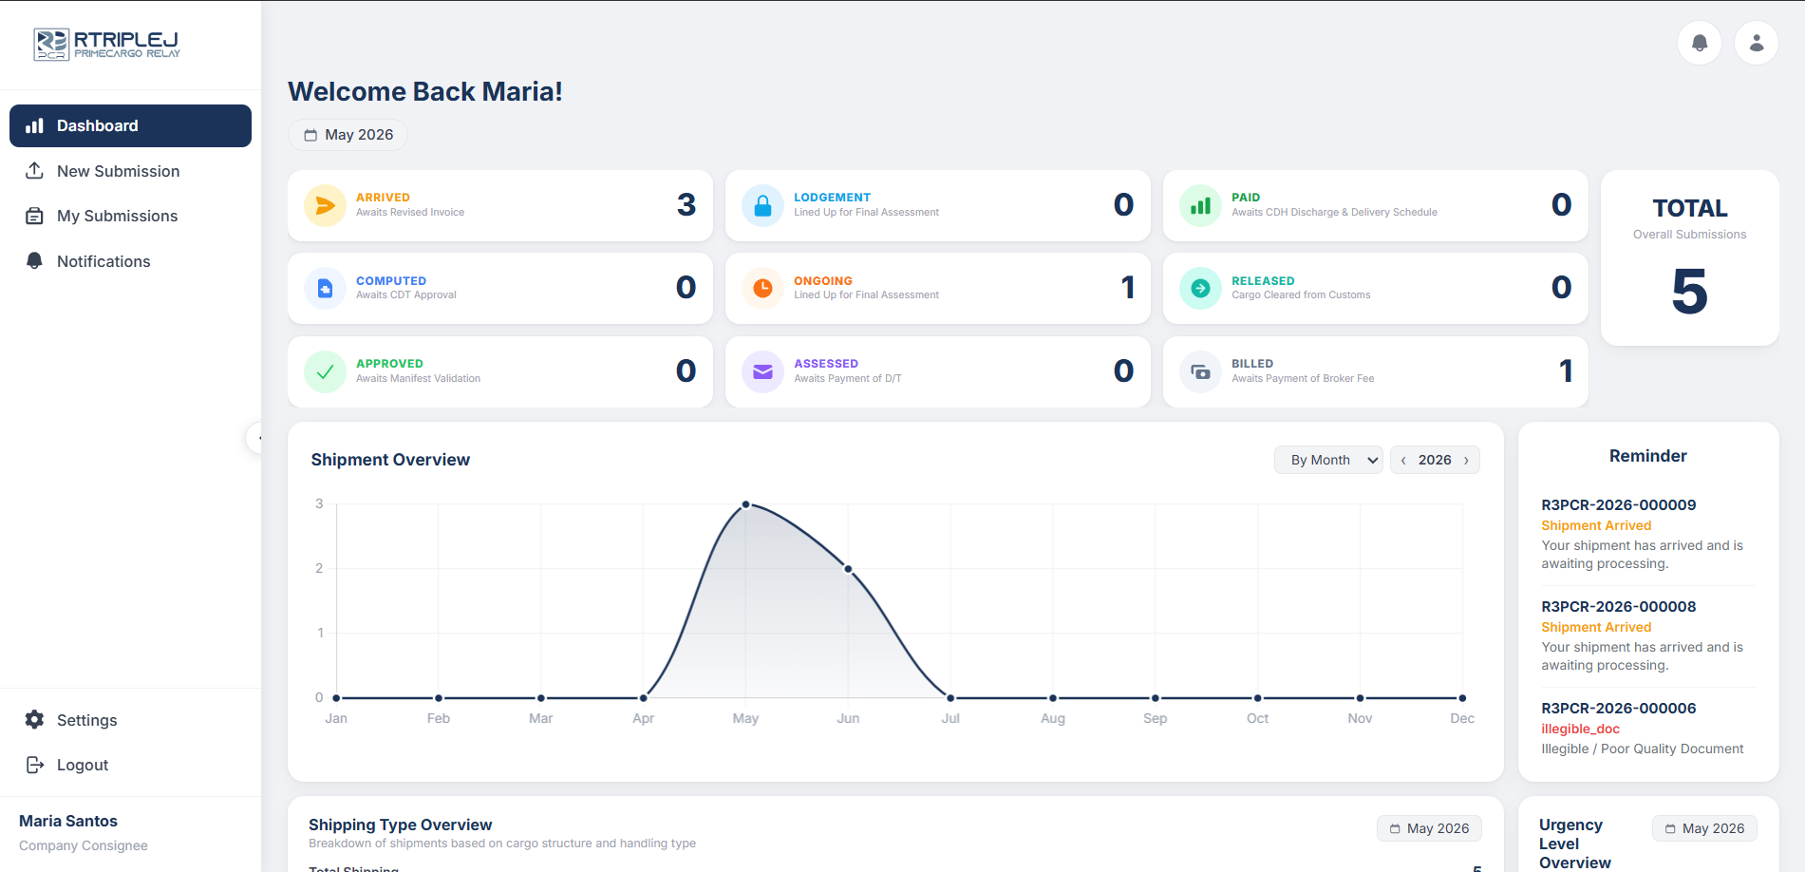Open the notifications bell icon

pos(1699,43)
